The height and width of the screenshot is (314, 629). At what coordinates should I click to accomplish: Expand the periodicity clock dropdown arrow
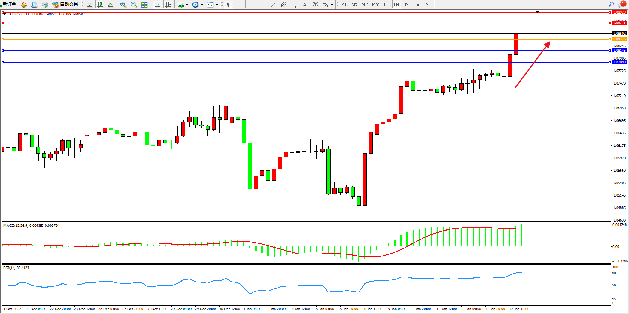click(x=202, y=5)
